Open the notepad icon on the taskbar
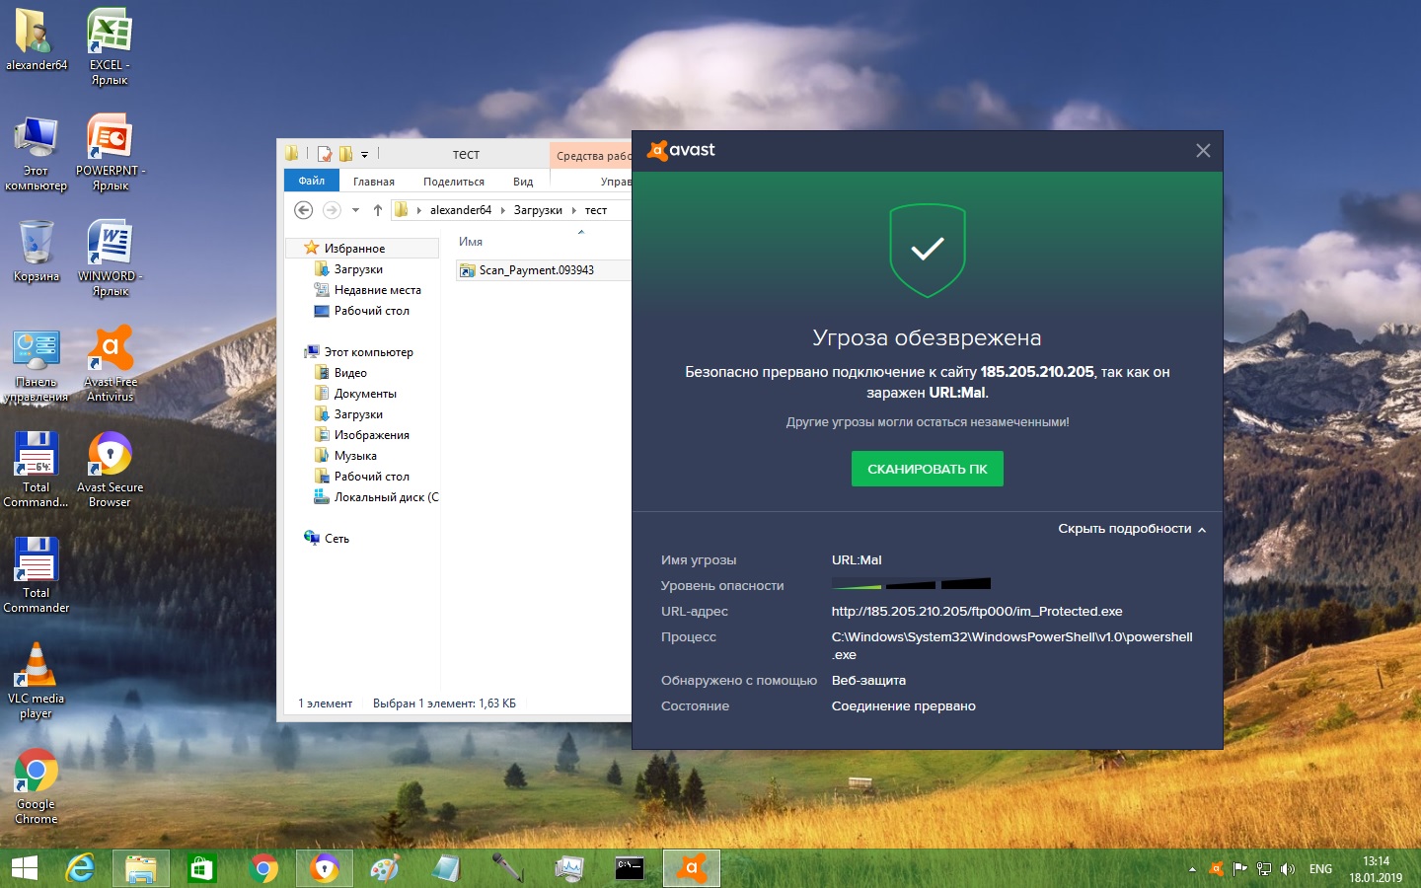 [x=446, y=868]
